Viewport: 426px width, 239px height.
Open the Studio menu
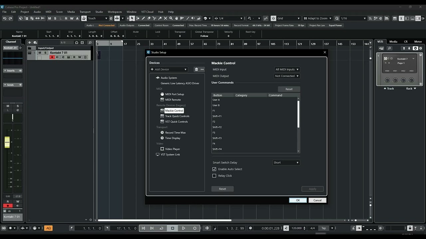pyautogui.click(x=99, y=12)
